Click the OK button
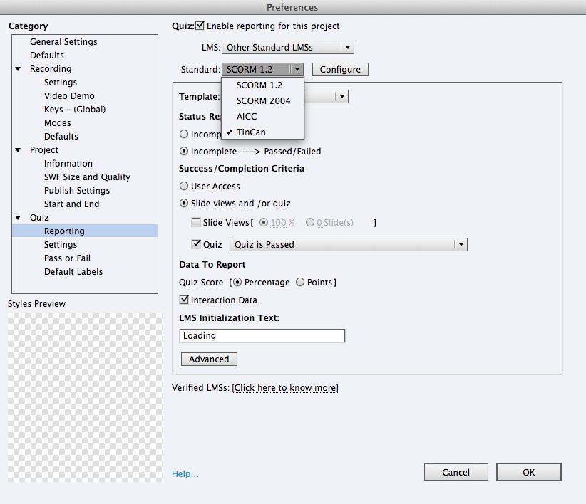 point(529,472)
